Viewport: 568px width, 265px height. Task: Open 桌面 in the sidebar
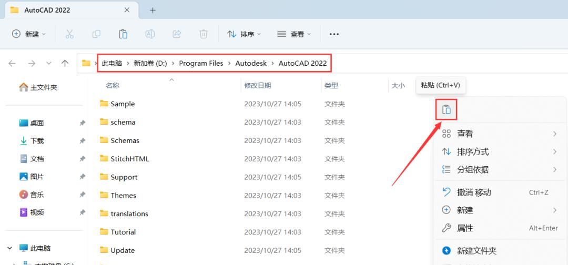tap(32, 123)
